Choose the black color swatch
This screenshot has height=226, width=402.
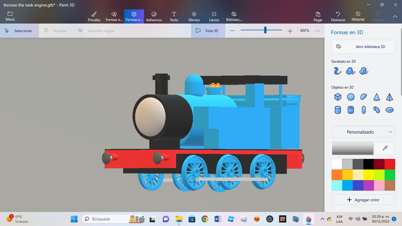[x=368, y=164]
